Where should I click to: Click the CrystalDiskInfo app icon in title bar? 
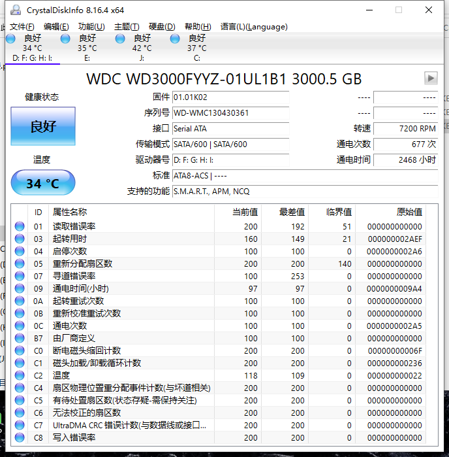(16, 10)
